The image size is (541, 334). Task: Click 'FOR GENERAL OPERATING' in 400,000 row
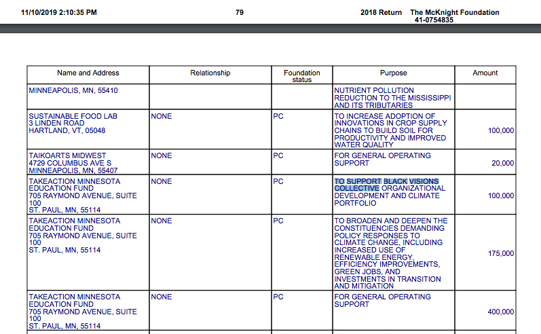382,297
